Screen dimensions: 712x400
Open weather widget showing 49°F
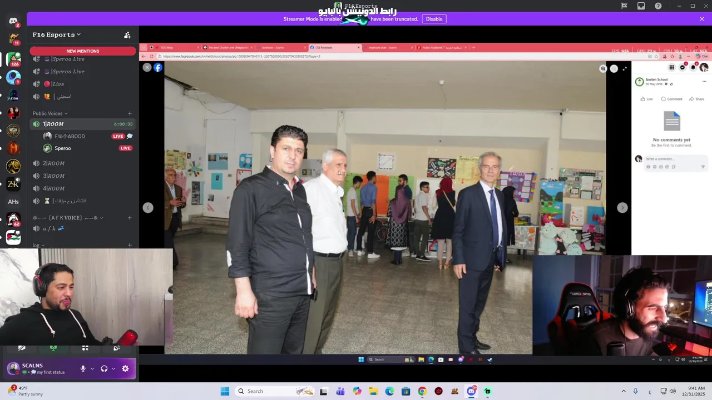coord(25,391)
